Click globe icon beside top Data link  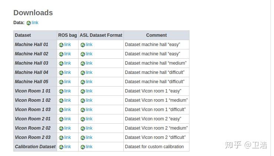29,23
